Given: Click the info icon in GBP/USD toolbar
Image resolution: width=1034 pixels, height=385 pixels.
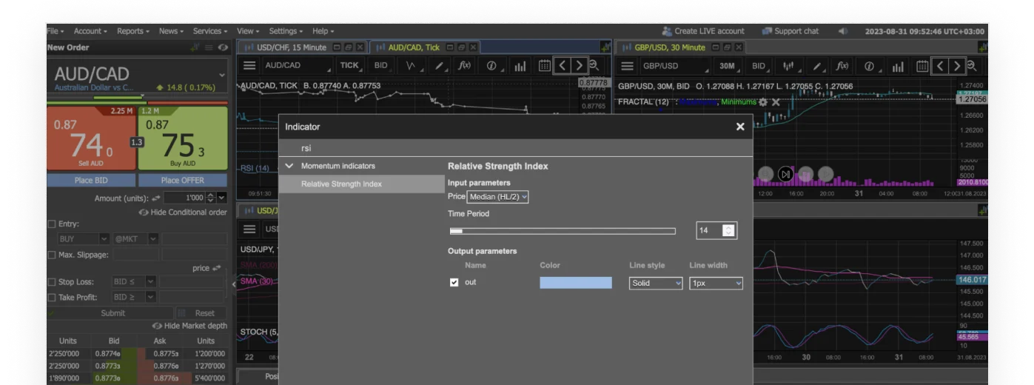Looking at the screenshot, I should coord(869,66).
